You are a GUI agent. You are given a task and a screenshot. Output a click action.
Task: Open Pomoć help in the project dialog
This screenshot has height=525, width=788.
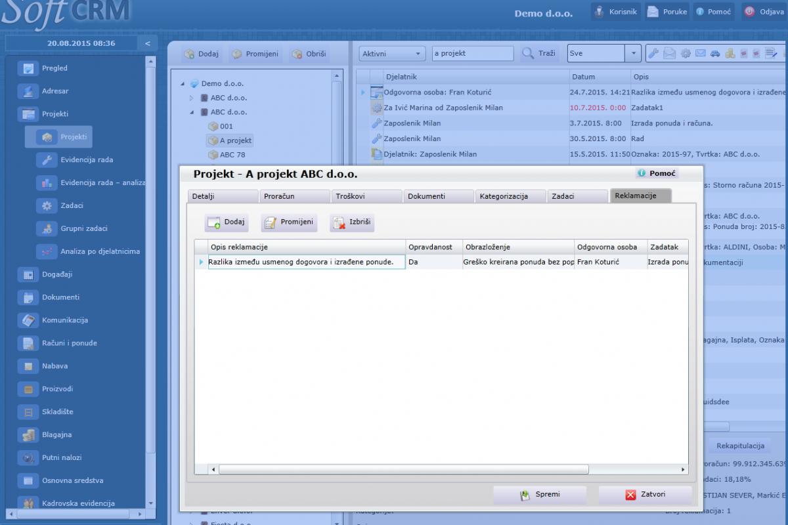[657, 174]
